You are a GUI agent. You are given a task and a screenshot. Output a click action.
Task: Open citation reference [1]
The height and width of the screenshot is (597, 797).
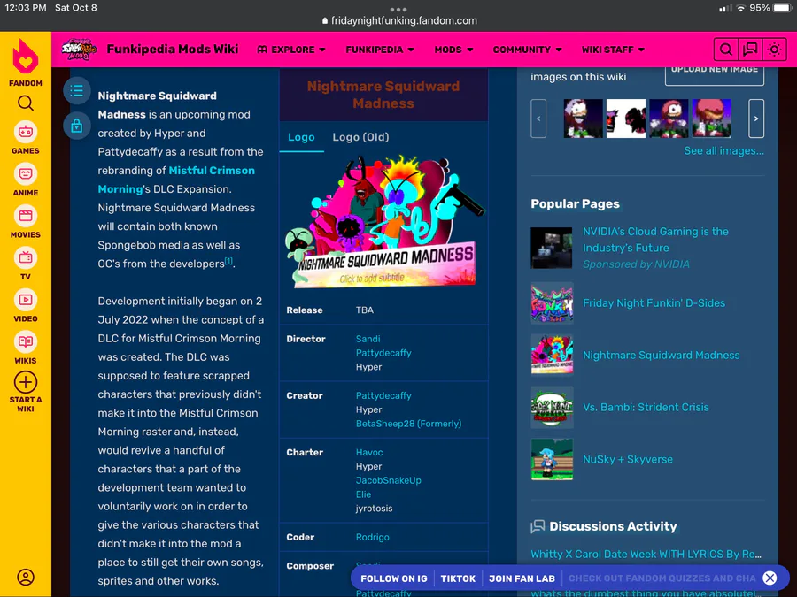[x=228, y=262]
